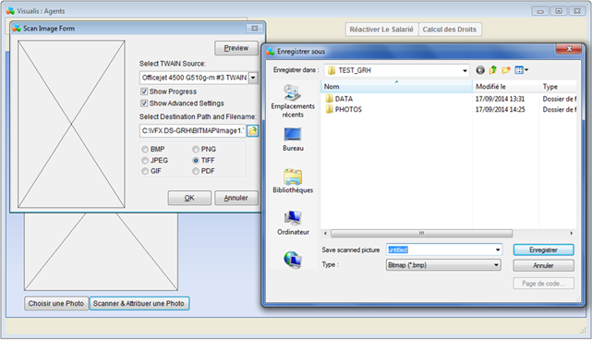
Task: Click the 17/09/2014 14:25 date cell
Action: click(x=500, y=110)
